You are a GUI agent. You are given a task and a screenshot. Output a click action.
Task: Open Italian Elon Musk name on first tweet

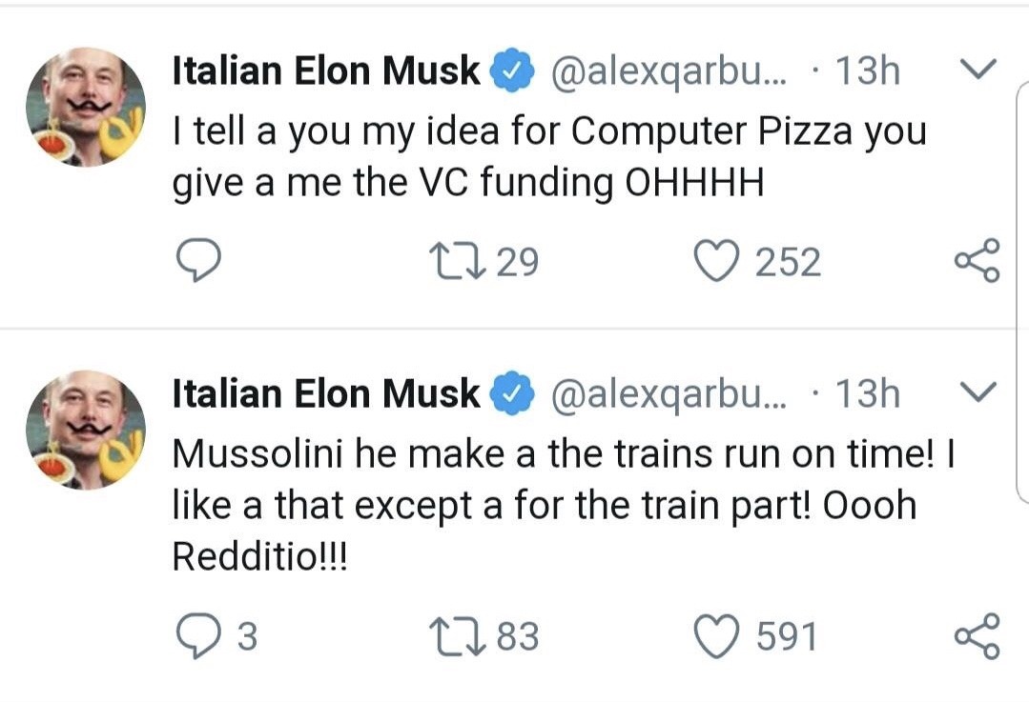pyautogui.click(x=326, y=71)
